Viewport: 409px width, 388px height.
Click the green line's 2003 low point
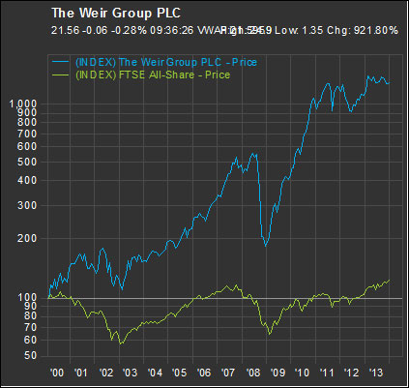pos(120,344)
